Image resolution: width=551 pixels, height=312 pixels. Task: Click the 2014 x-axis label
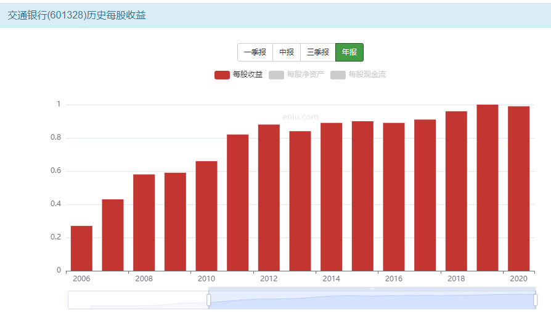332,279
